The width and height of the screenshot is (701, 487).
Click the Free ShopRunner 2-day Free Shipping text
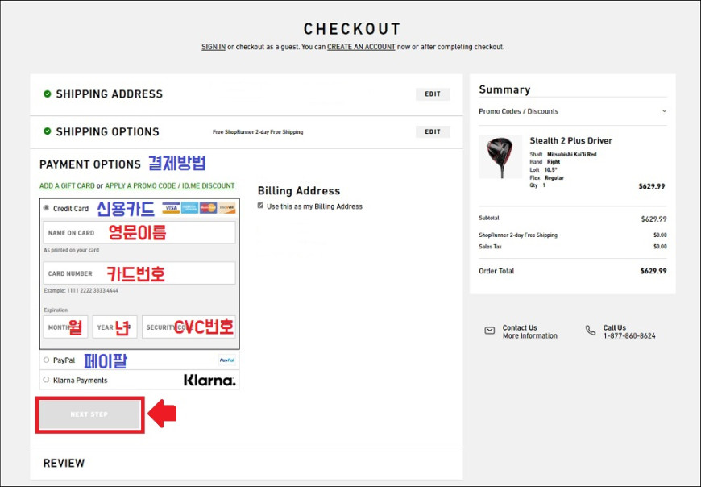pos(258,132)
